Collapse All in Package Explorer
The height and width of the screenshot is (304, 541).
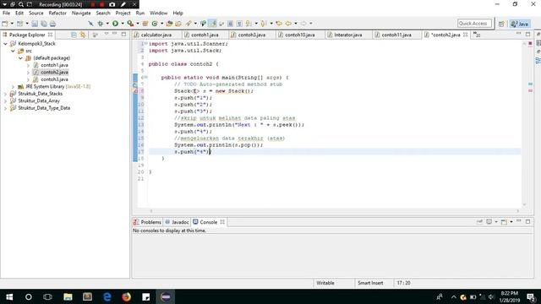click(74, 35)
